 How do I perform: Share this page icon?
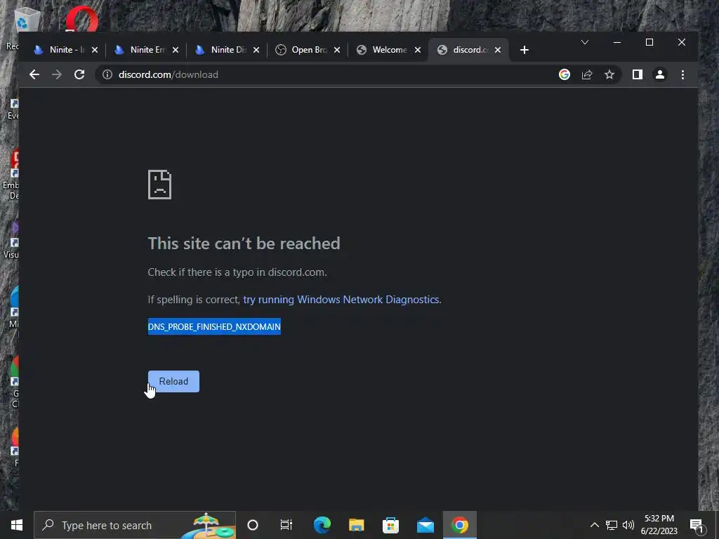[587, 74]
